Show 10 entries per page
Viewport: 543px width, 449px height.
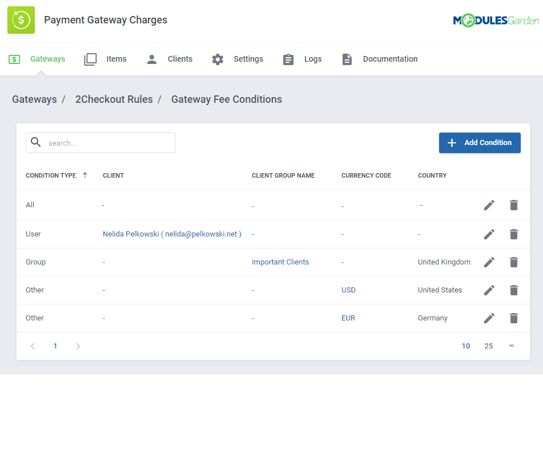coord(466,346)
